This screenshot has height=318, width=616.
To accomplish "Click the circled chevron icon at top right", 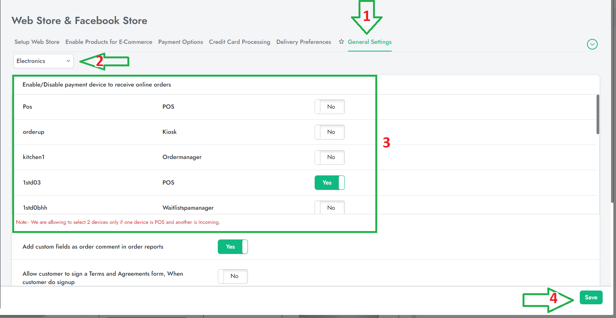I will 592,44.
